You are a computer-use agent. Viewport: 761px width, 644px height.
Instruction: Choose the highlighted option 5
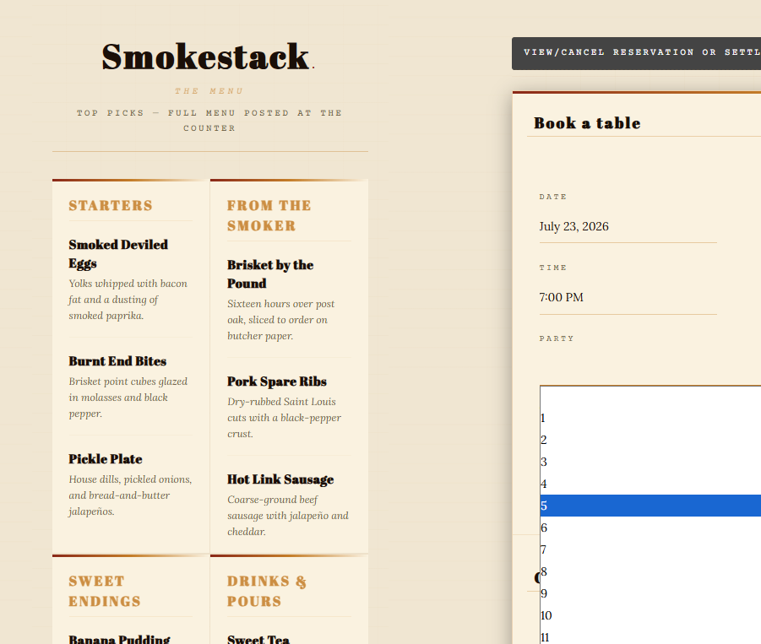pos(650,506)
